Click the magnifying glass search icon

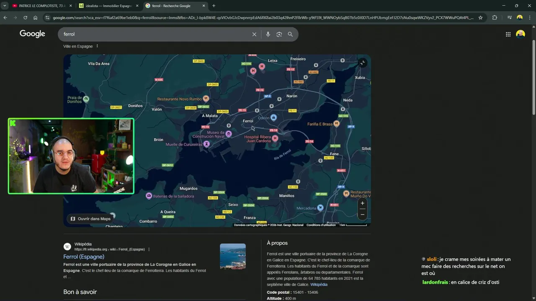pyautogui.click(x=290, y=34)
